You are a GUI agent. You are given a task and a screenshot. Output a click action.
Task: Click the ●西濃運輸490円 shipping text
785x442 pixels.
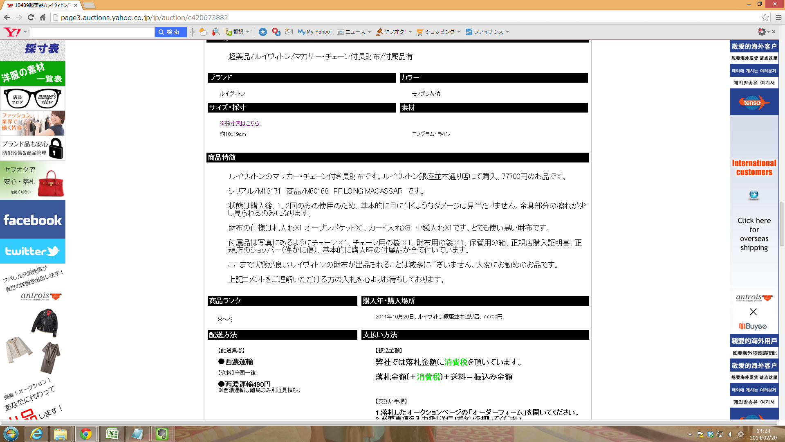[x=244, y=384]
